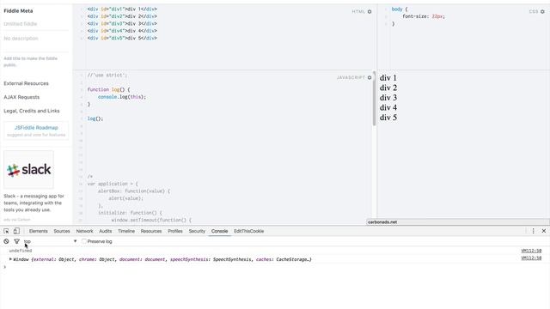Click the log(); call line

click(95, 118)
